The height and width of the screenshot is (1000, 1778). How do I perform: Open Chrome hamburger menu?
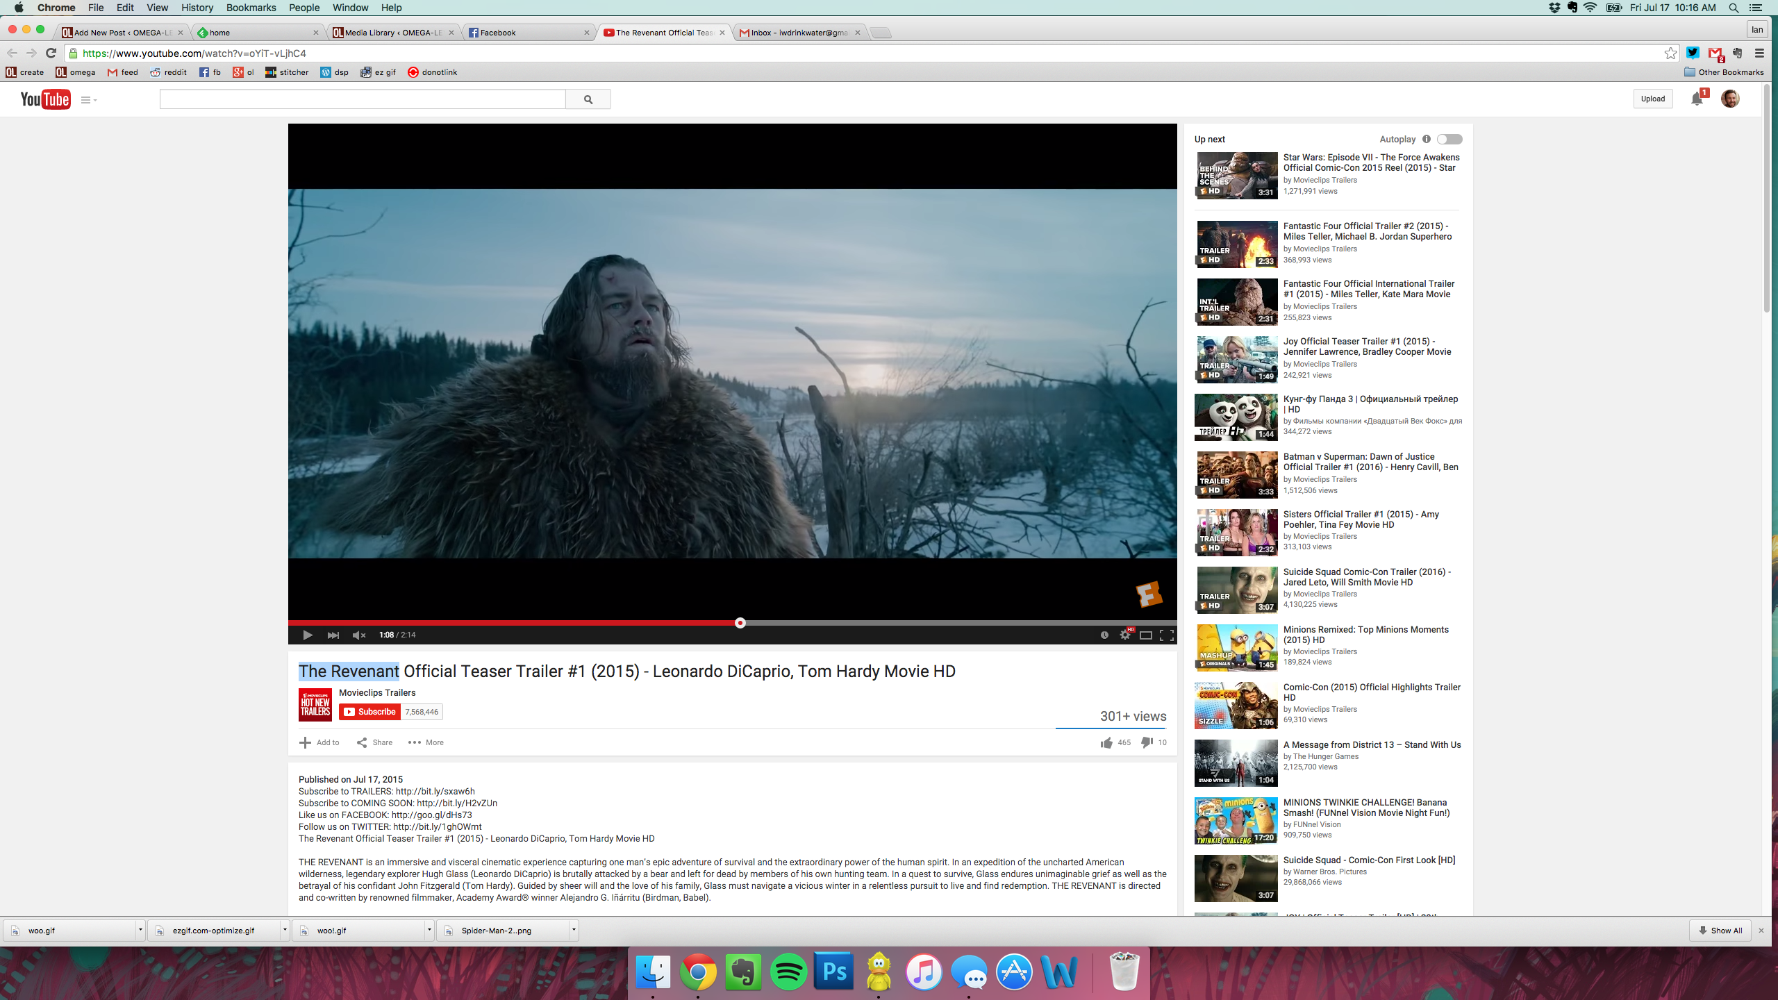pos(1759,53)
